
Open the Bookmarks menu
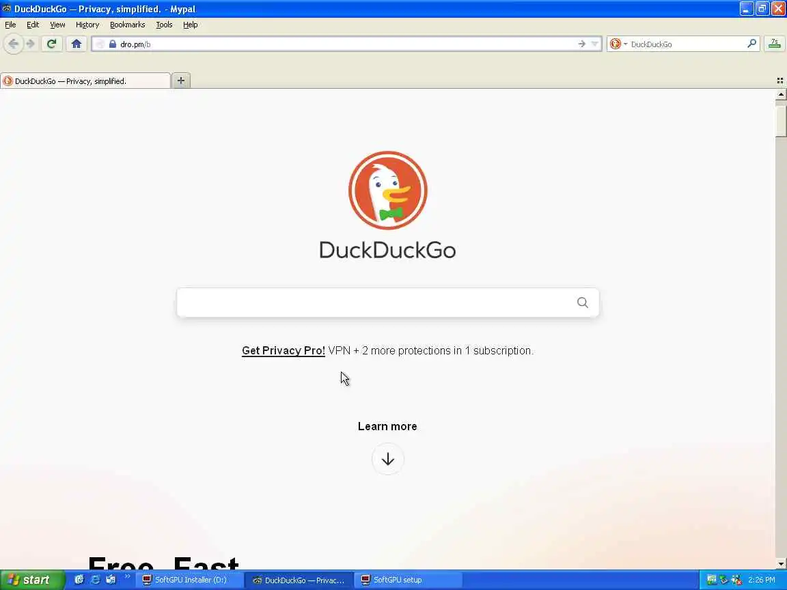tap(128, 25)
